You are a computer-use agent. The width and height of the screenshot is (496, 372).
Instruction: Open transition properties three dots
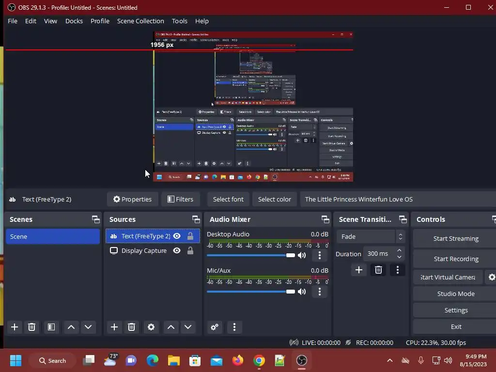click(398, 270)
